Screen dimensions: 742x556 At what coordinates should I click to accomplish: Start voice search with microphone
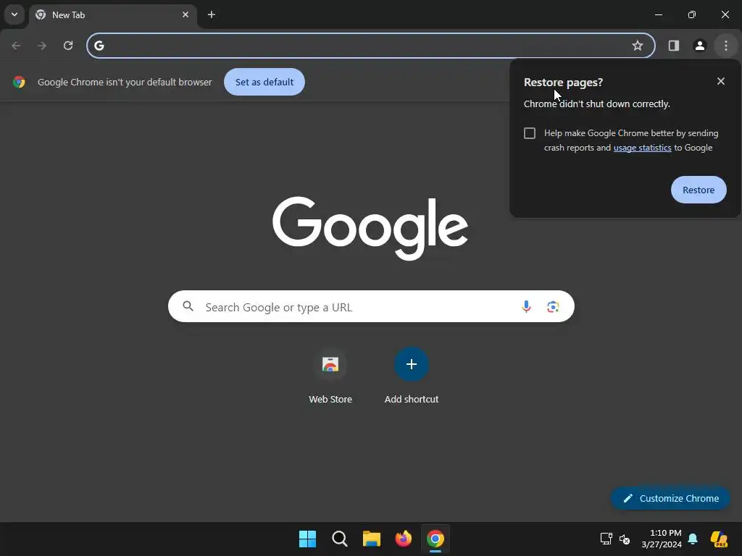[526, 307]
